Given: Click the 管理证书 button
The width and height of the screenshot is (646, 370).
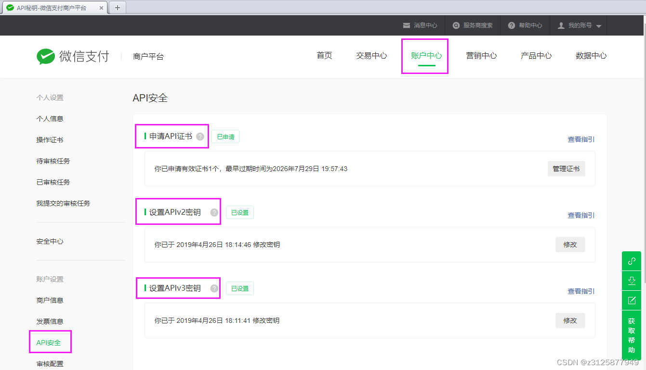Looking at the screenshot, I should pos(566,169).
